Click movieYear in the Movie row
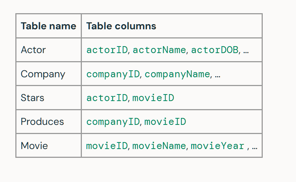Image resolution: width=296 pixels, height=182 pixels. 217,146
